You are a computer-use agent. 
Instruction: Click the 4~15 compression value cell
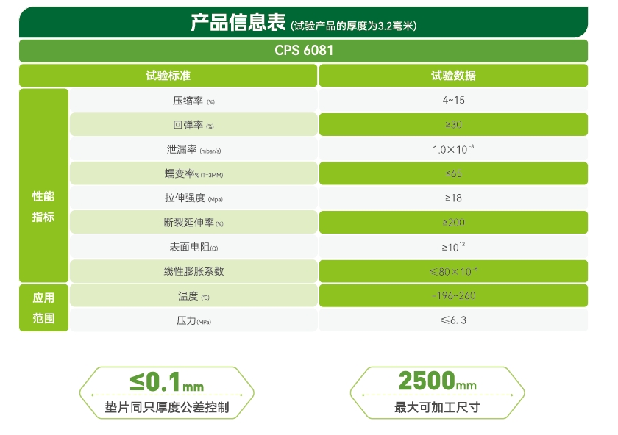(453, 100)
